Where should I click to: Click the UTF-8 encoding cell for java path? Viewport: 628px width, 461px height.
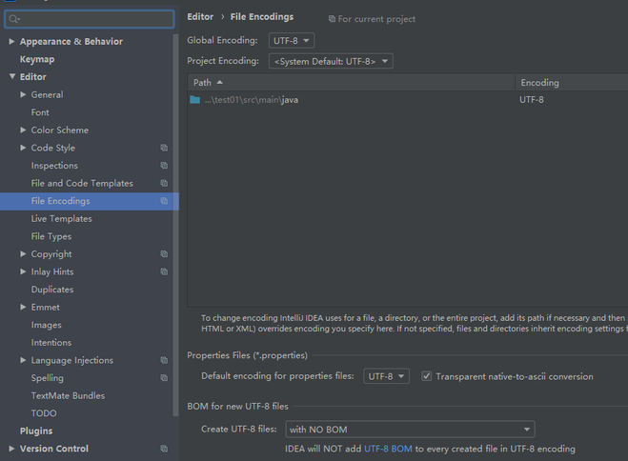(532, 100)
